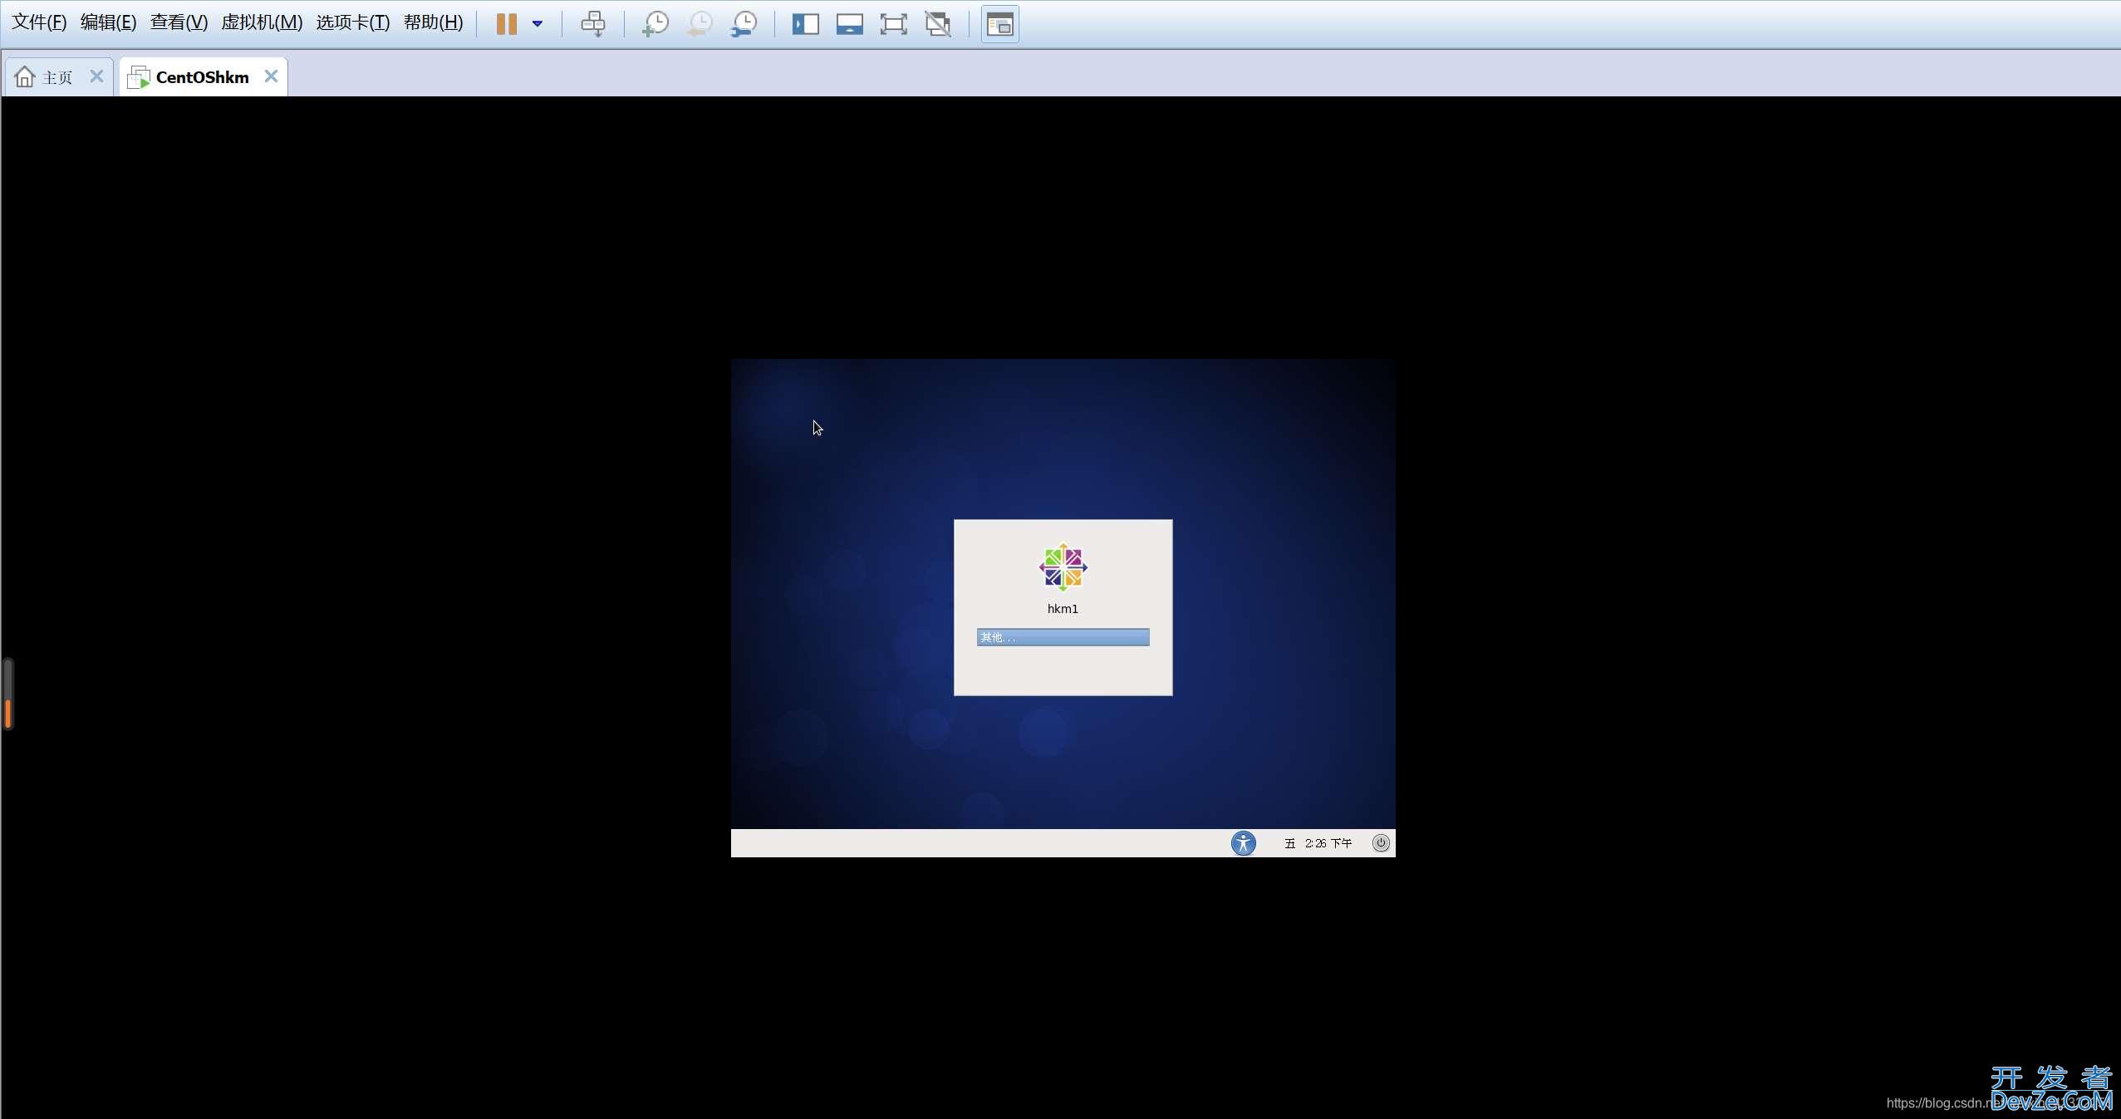Open the 编辑(E) menu
2121x1119 pixels.
coord(108,22)
